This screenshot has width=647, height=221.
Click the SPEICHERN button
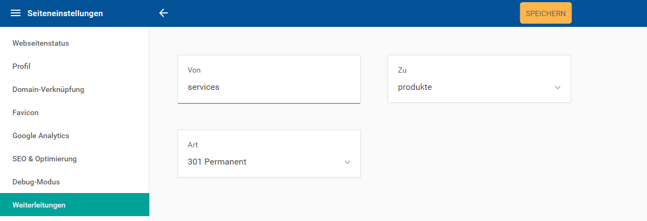point(545,13)
